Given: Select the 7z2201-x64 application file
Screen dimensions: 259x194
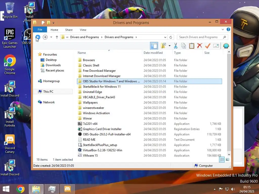Looking at the screenshot, I should (149, 124).
